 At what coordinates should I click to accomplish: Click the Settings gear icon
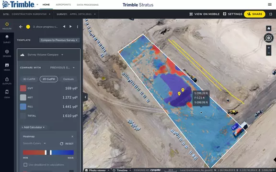pos(225,14)
